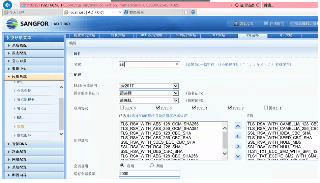320x183 pixels.
Task: Uncheck the TLS1.1 protocol checkbox
Action: tap(194, 108)
